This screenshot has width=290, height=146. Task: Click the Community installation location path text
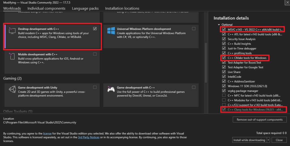click(40, 122)
